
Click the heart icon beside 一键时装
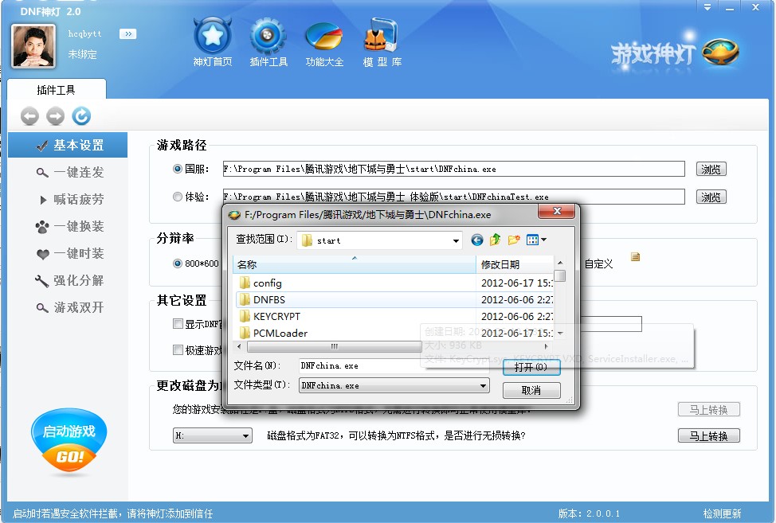(42, 254)
